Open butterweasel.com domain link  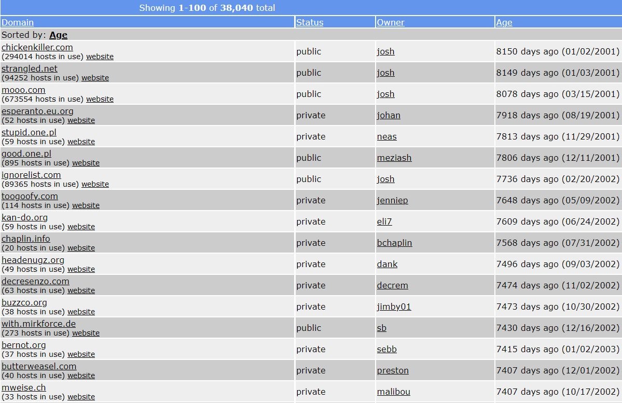tap(39, 367)
